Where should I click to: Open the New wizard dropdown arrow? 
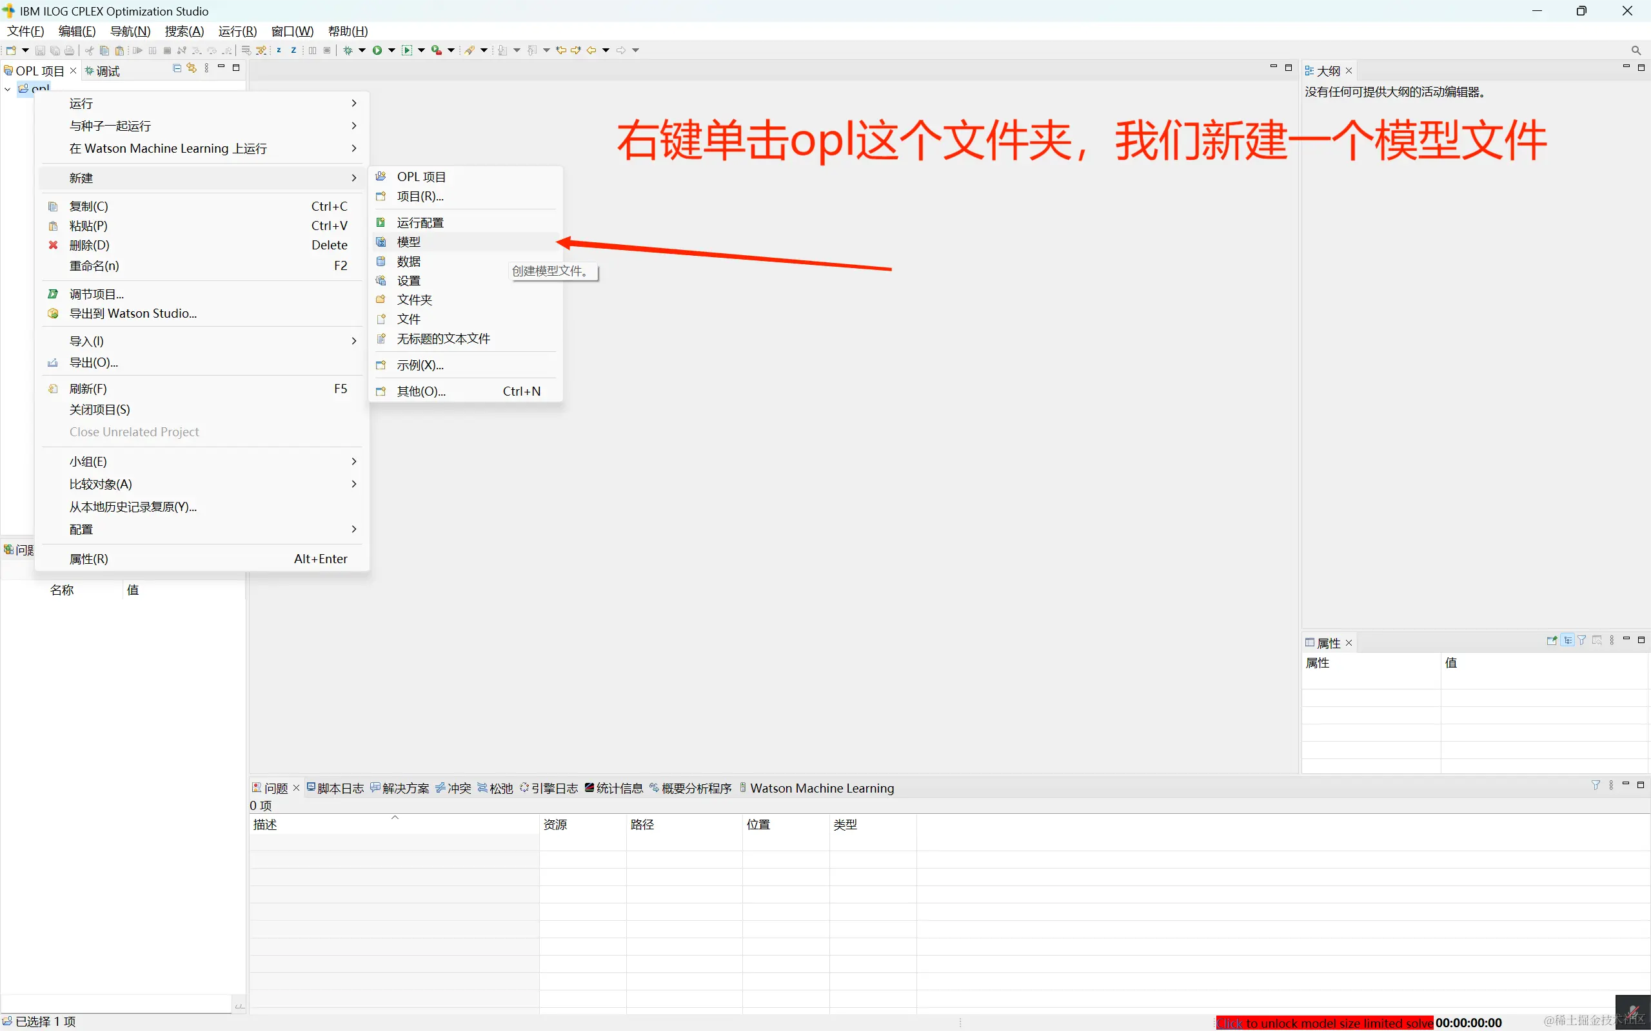coord(26,50)
